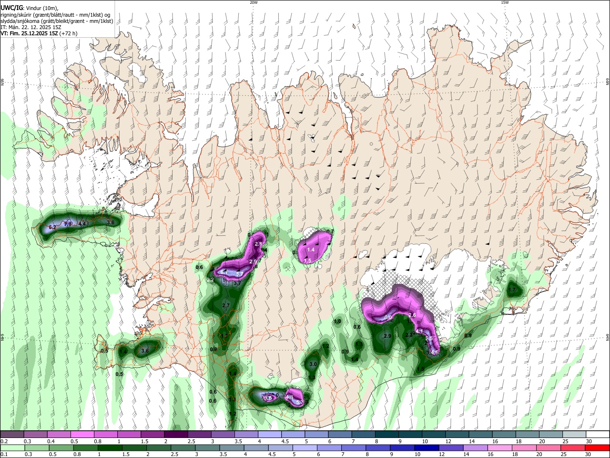Click the snow legend swatch starting at 0.2

coord(12,435)
